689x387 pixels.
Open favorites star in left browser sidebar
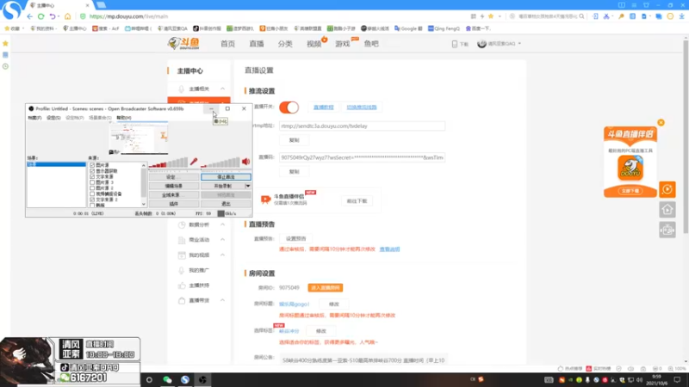[5, 44]
